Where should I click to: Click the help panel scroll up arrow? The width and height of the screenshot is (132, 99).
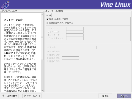42,14
